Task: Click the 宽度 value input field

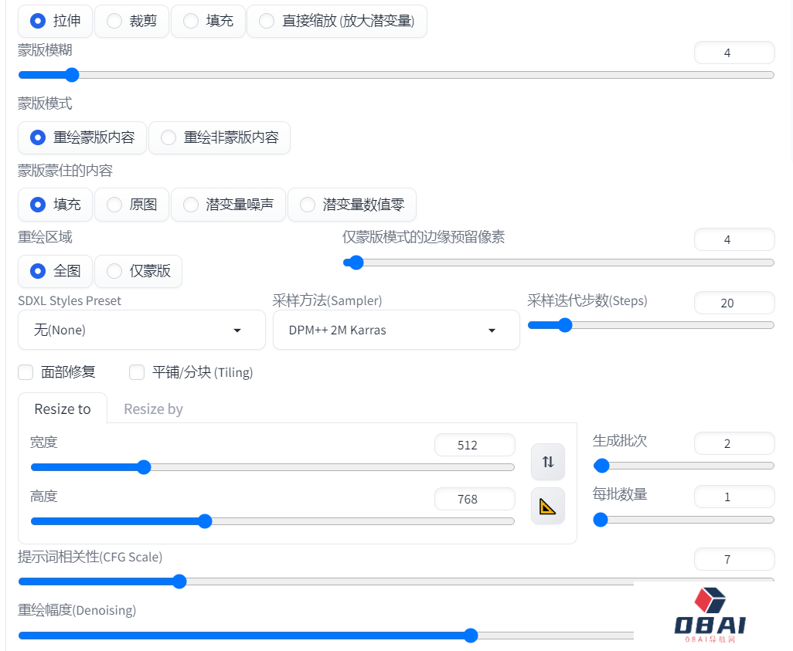Action: 475,446
